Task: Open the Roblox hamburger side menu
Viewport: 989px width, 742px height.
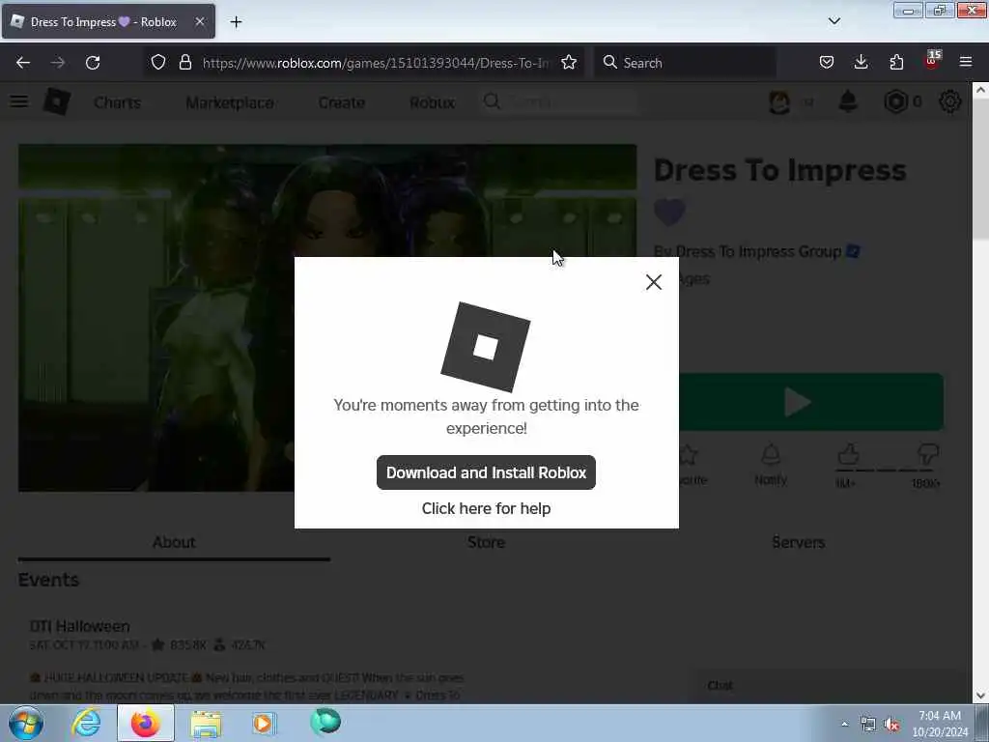Action: point(19,101)
